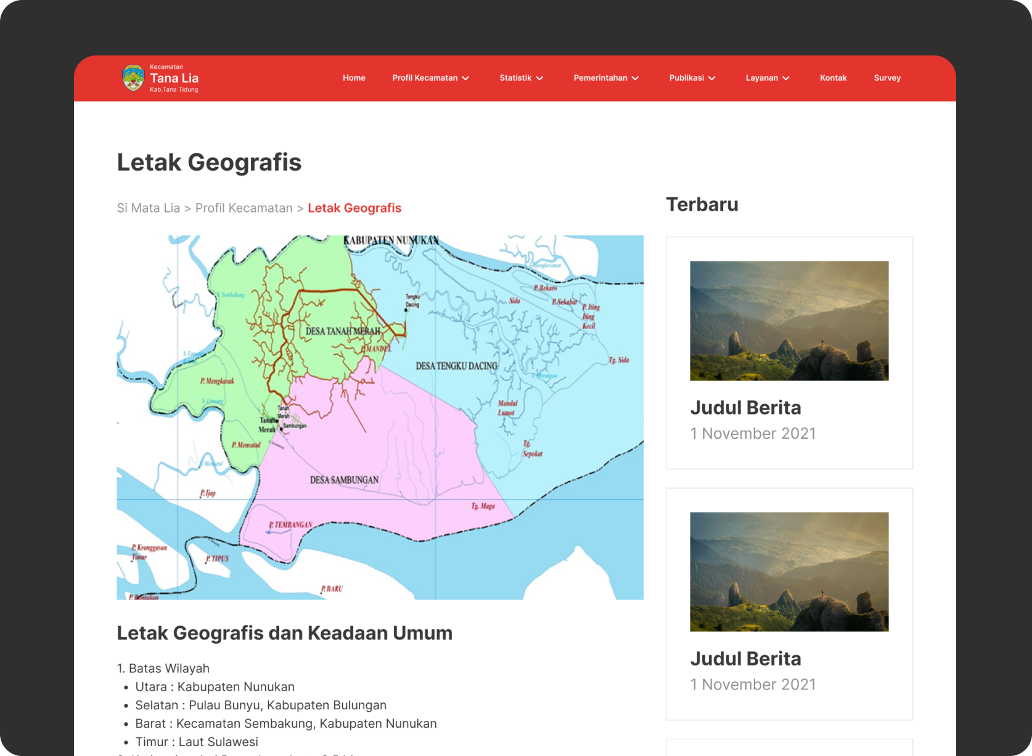
Task: Open the second news card mountain thumbnail
Action: click(x=789, y=572)
